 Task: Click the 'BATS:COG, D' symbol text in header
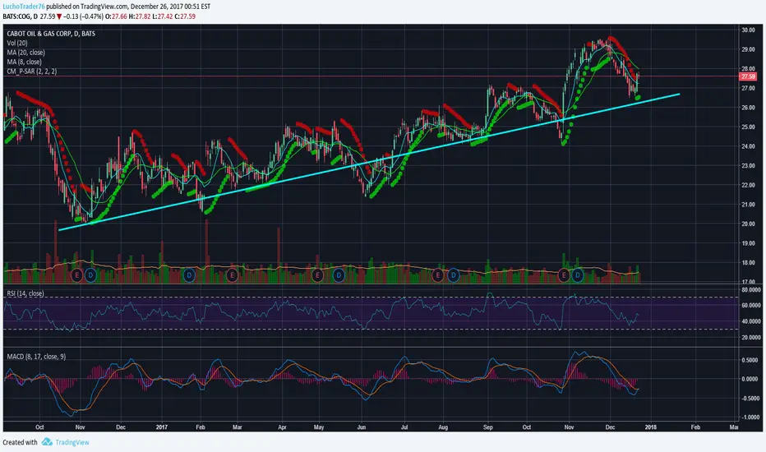(x=20, y=16)
